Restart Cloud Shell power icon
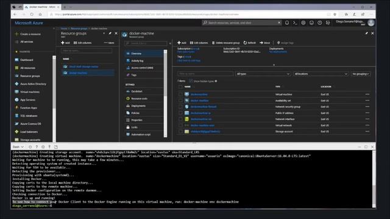The width and height of the screenshot is (390, 219). coord(30,147)
